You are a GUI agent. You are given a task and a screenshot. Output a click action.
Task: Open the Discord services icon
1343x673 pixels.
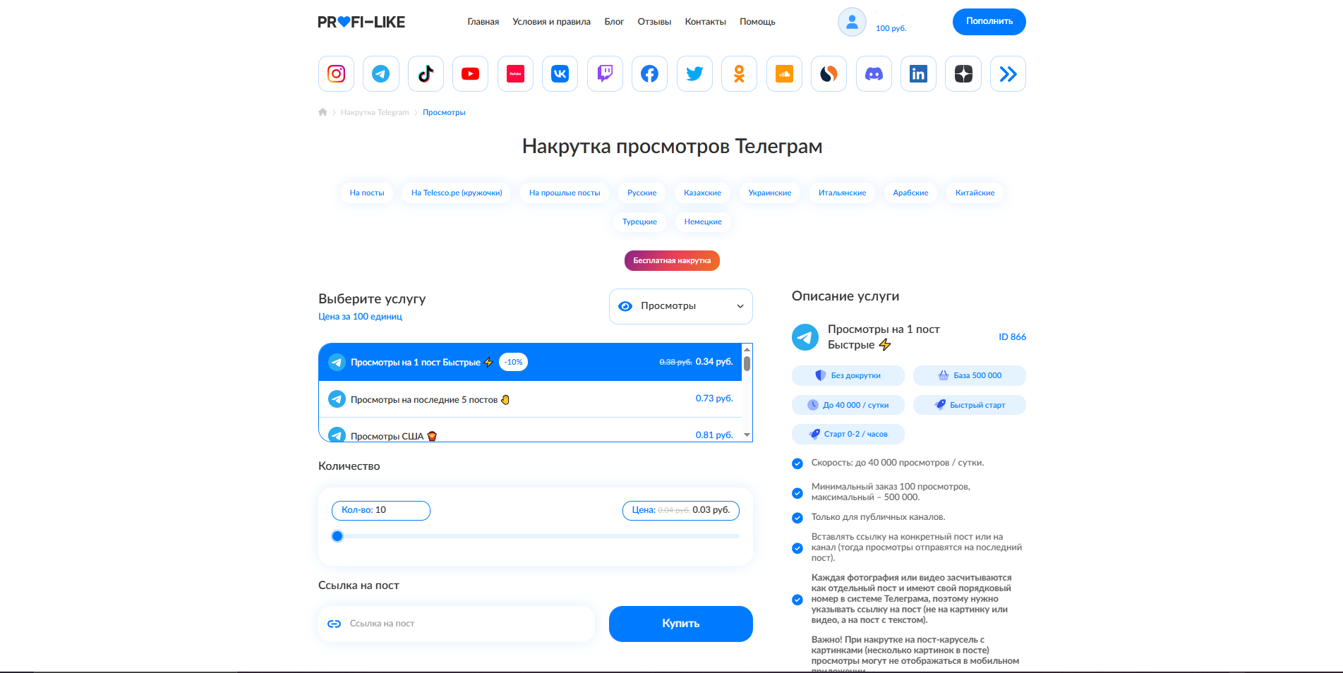[874, 74]
